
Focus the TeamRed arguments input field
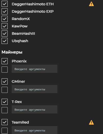point(34,130)
